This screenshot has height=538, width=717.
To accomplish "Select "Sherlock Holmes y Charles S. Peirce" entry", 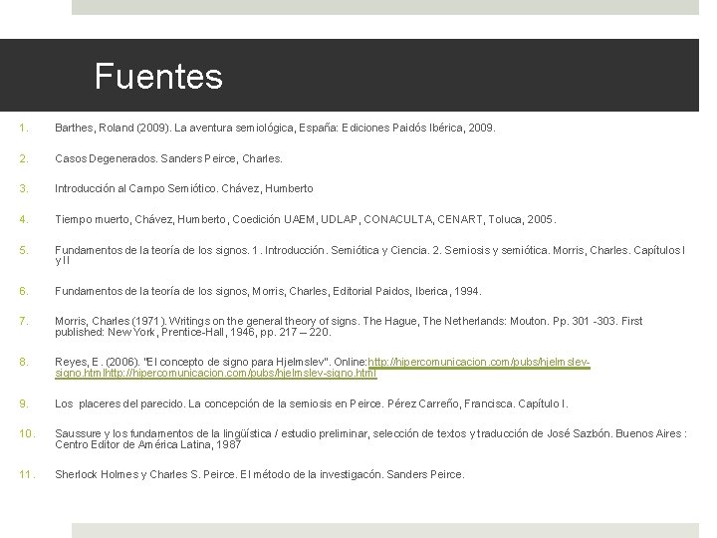I will click(259, 474).
